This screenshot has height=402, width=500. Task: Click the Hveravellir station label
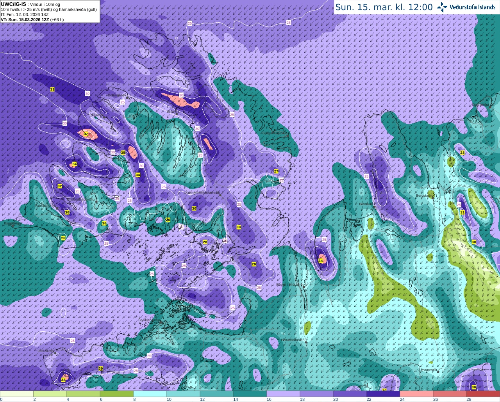(429, 369)
